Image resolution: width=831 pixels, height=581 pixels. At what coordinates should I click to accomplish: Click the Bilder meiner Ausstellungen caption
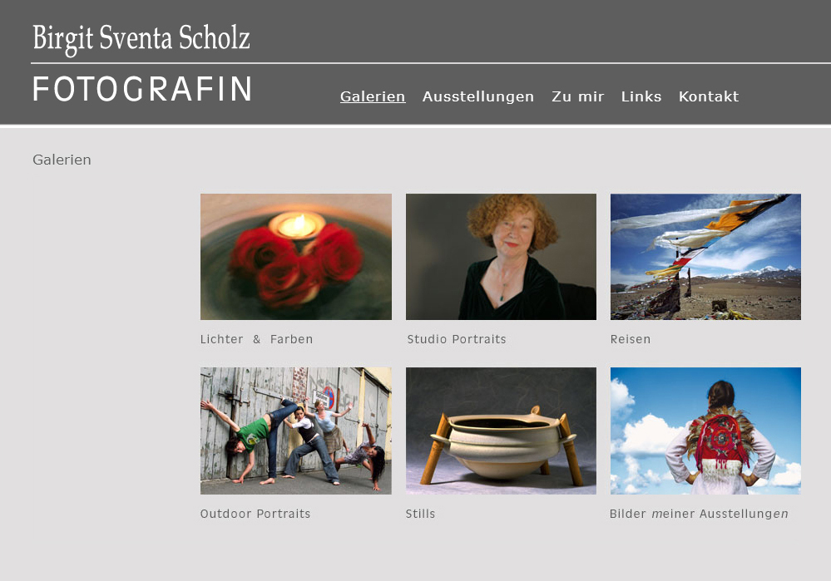(699, 514)
